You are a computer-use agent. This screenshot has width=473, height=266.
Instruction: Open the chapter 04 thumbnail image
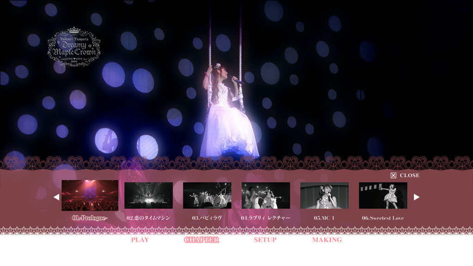coord(266,195)
